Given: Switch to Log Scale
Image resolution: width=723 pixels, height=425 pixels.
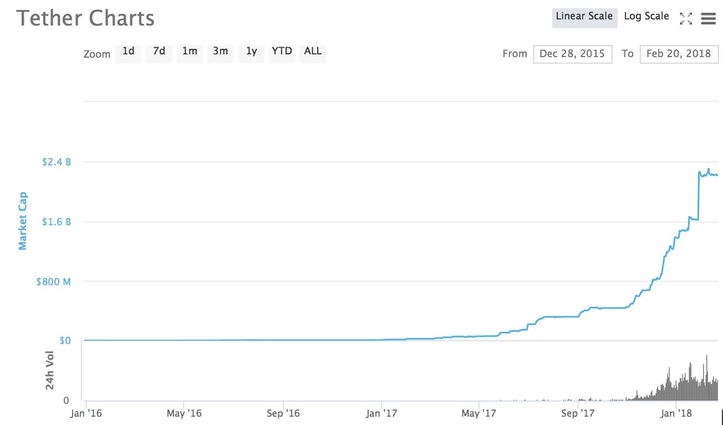Looking at the screenshot, I should pos(646,17).
